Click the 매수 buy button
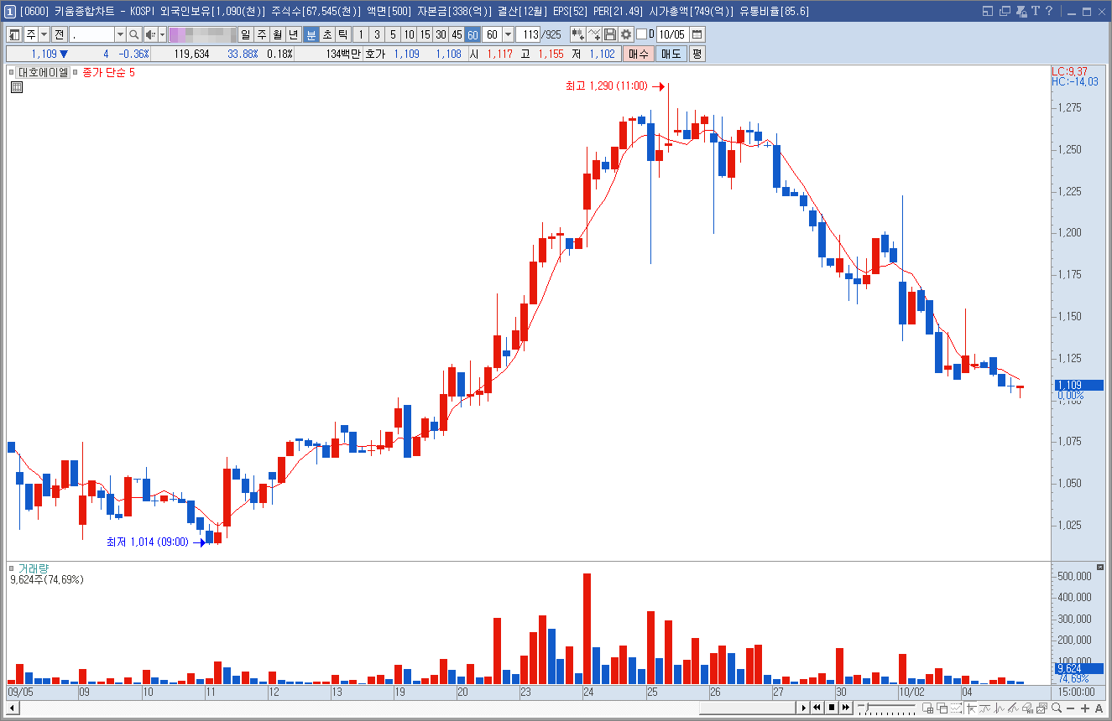The width and height of the screenshot is (1112, 721). point(639,54)
